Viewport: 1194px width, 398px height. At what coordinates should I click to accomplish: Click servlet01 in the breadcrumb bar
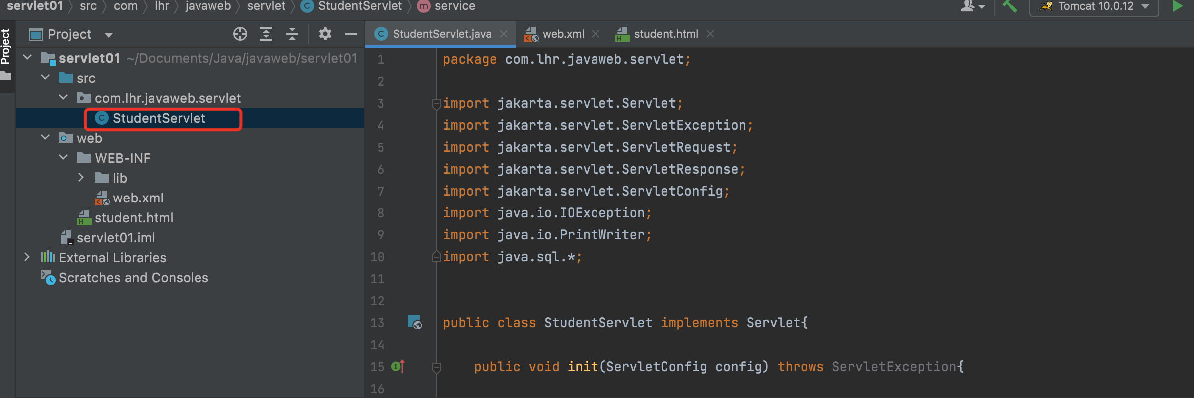coord(35,6)
